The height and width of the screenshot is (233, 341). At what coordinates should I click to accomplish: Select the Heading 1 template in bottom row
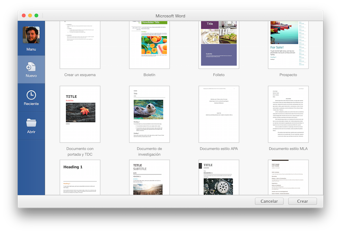(x=80, y=177)
